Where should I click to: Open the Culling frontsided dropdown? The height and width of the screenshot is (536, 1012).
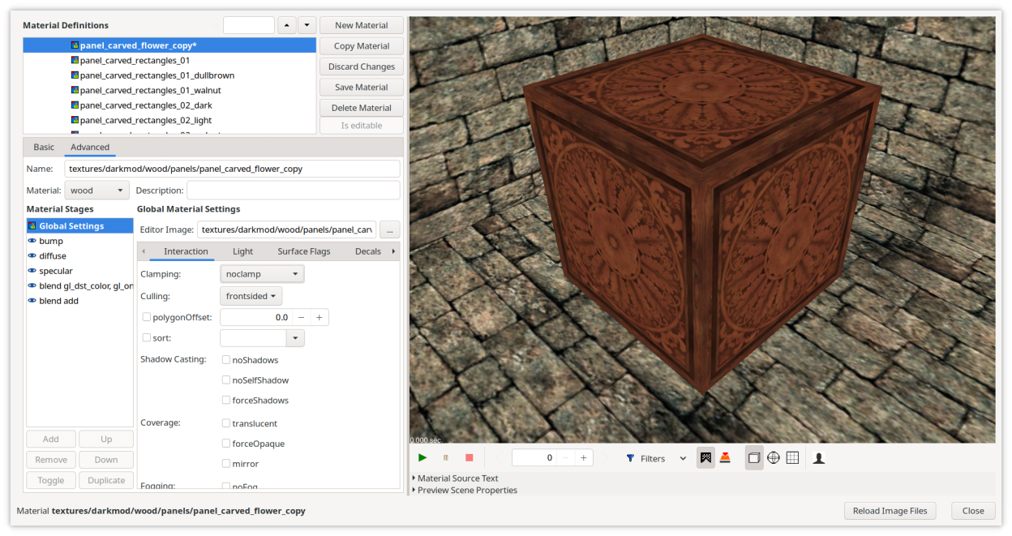[251, 296]
